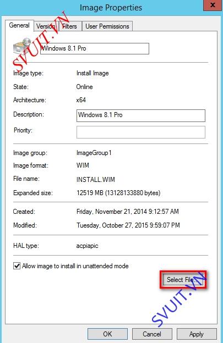Go to the User Permissions tab
The image size is (223, 343).
coord(107,26)
